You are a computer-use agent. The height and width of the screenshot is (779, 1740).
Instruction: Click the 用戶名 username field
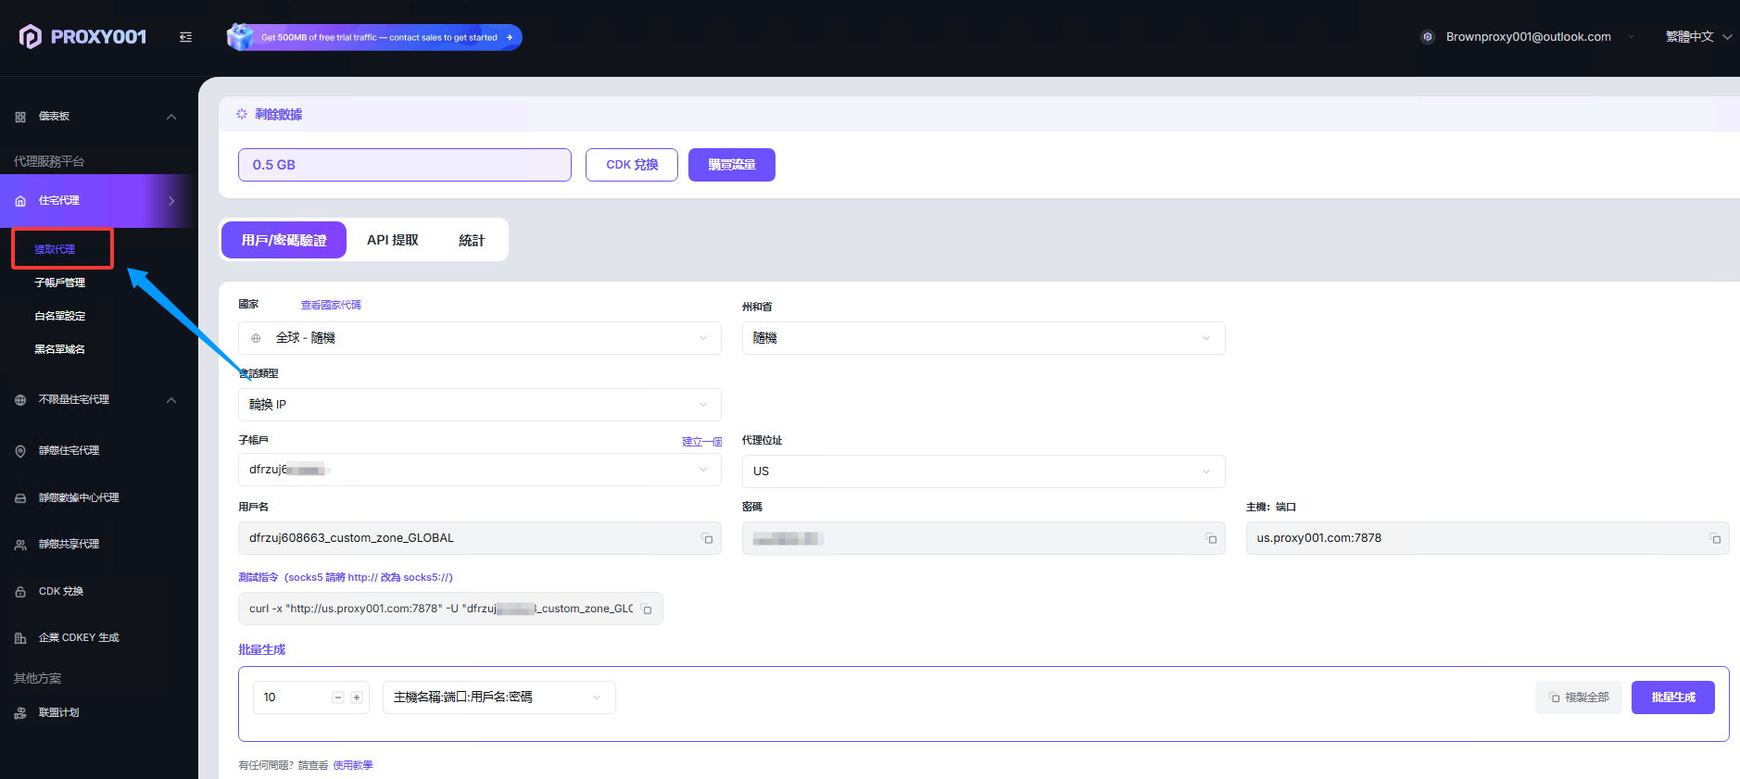480,538
